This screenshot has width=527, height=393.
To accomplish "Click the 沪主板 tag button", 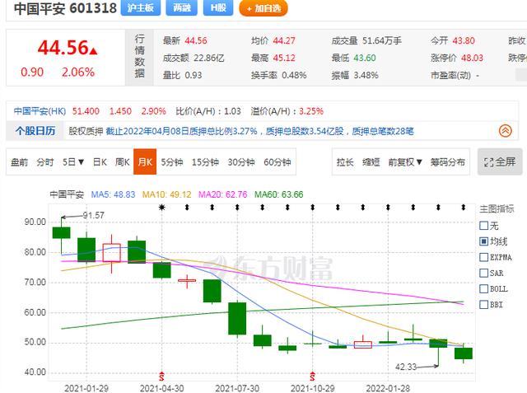I will (x=141, y=7).
